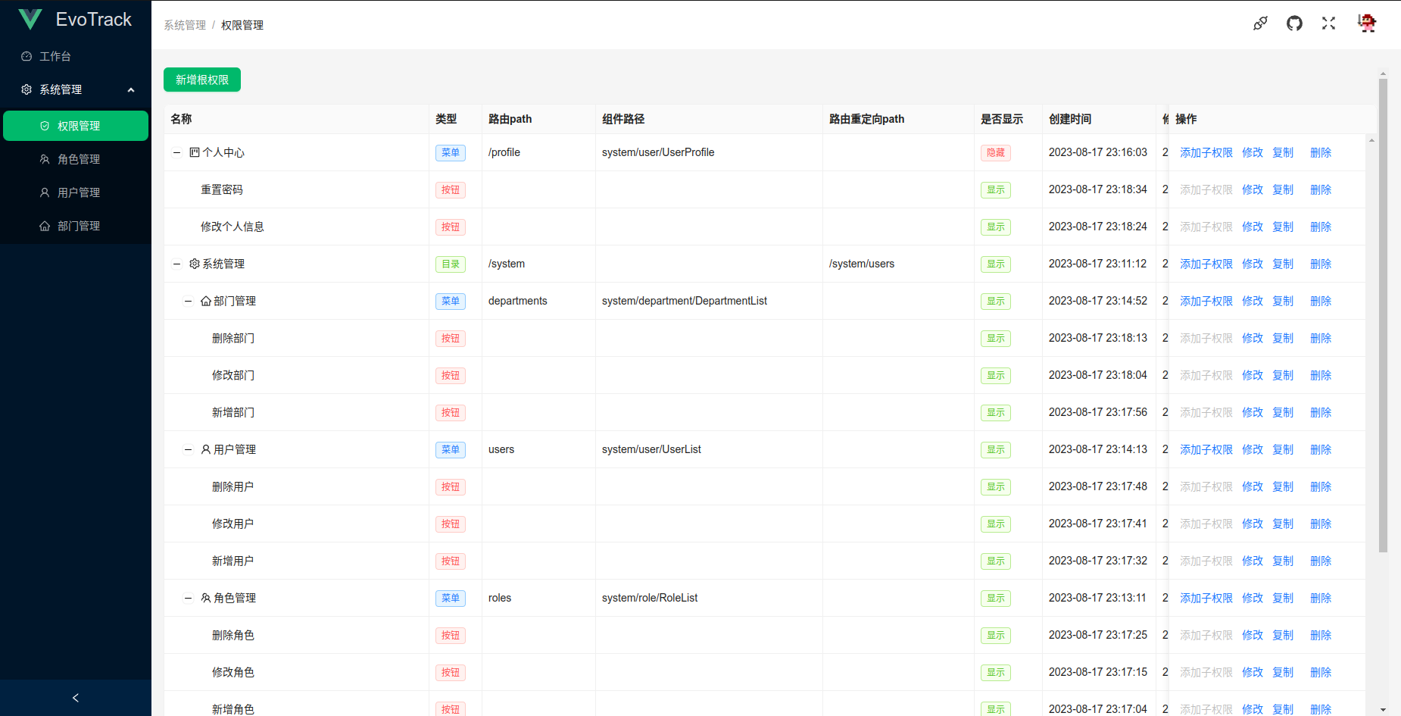Click 修改 for 重置密码 row
1401x716 pixels.
1252,189
